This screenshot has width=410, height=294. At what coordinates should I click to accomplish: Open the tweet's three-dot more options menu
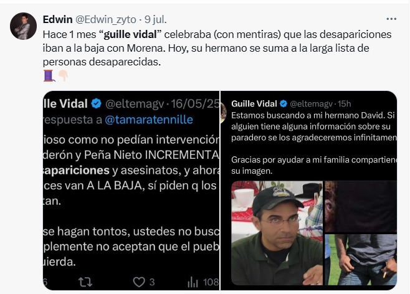[391, 19]
